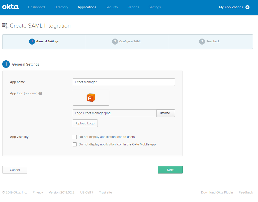Click the Okta logo
Screen dimensions: 258x202
[x=11, y=7]
